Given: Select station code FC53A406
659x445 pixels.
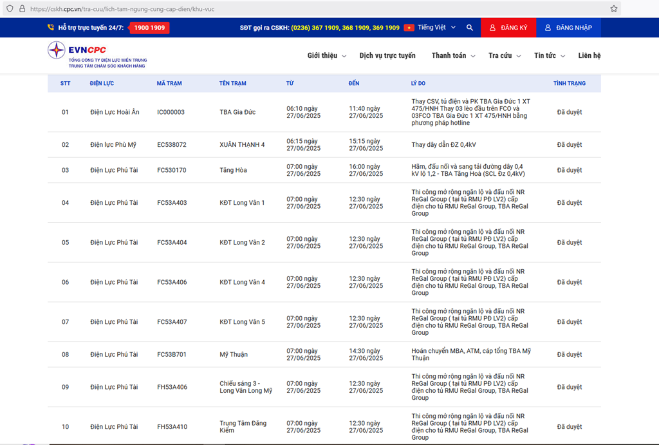Looking at the screenshot, I should [x=172, y=282].
